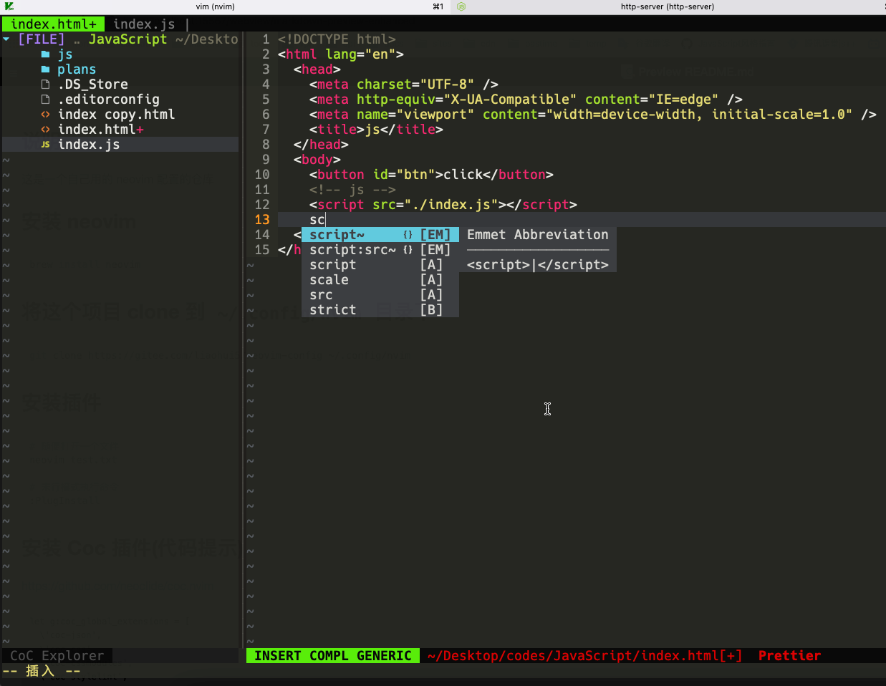The width and height of the screenshot is (886, 686).
Task: Click the .DS_Store file icon
Action: tap(45, 84)
